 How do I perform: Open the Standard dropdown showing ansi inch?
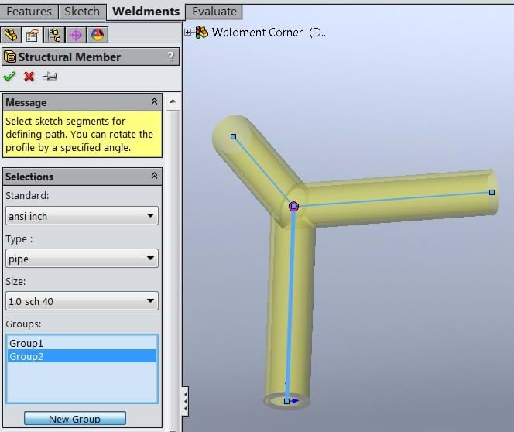pyautogui.click(x=81, y=216)
